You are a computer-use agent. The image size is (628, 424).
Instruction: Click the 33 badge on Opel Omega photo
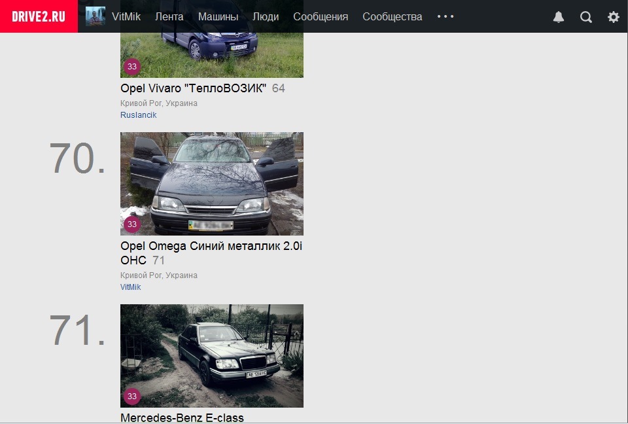click(132, 224)
